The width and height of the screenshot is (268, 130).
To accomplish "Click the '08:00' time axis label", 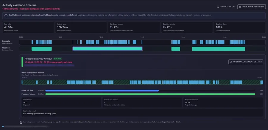I will tap(21, 37).
